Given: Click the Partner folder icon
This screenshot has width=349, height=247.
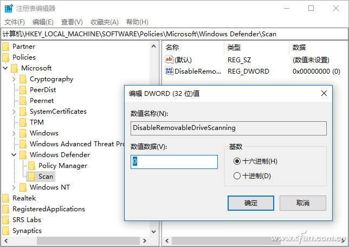Looking at the screenshot, I should (6, 47).
